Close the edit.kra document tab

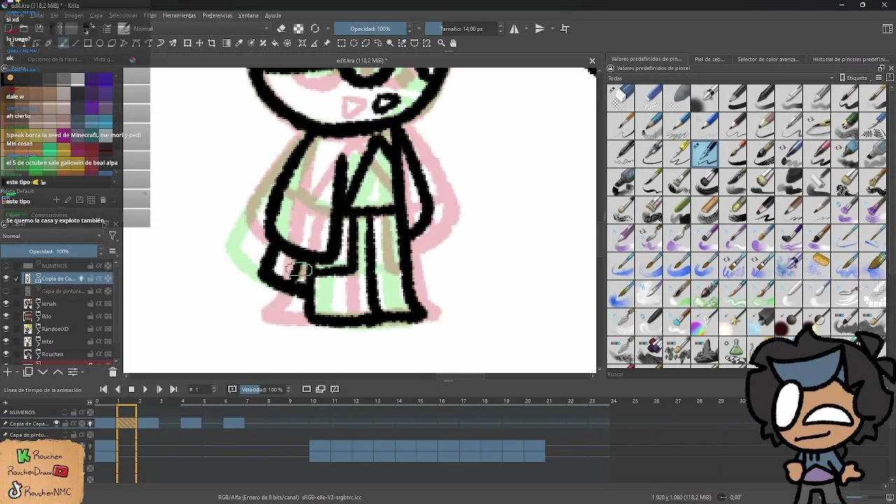point(592,61)
